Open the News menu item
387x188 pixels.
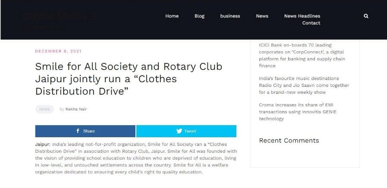(262, 16)
